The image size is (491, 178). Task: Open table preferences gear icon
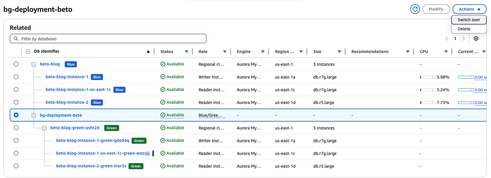[x=476, y=39]
